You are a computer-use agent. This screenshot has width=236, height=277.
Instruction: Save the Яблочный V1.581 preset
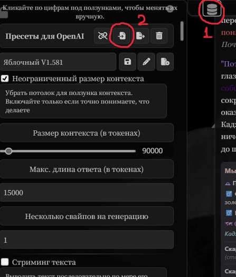[x=127, y=62]
